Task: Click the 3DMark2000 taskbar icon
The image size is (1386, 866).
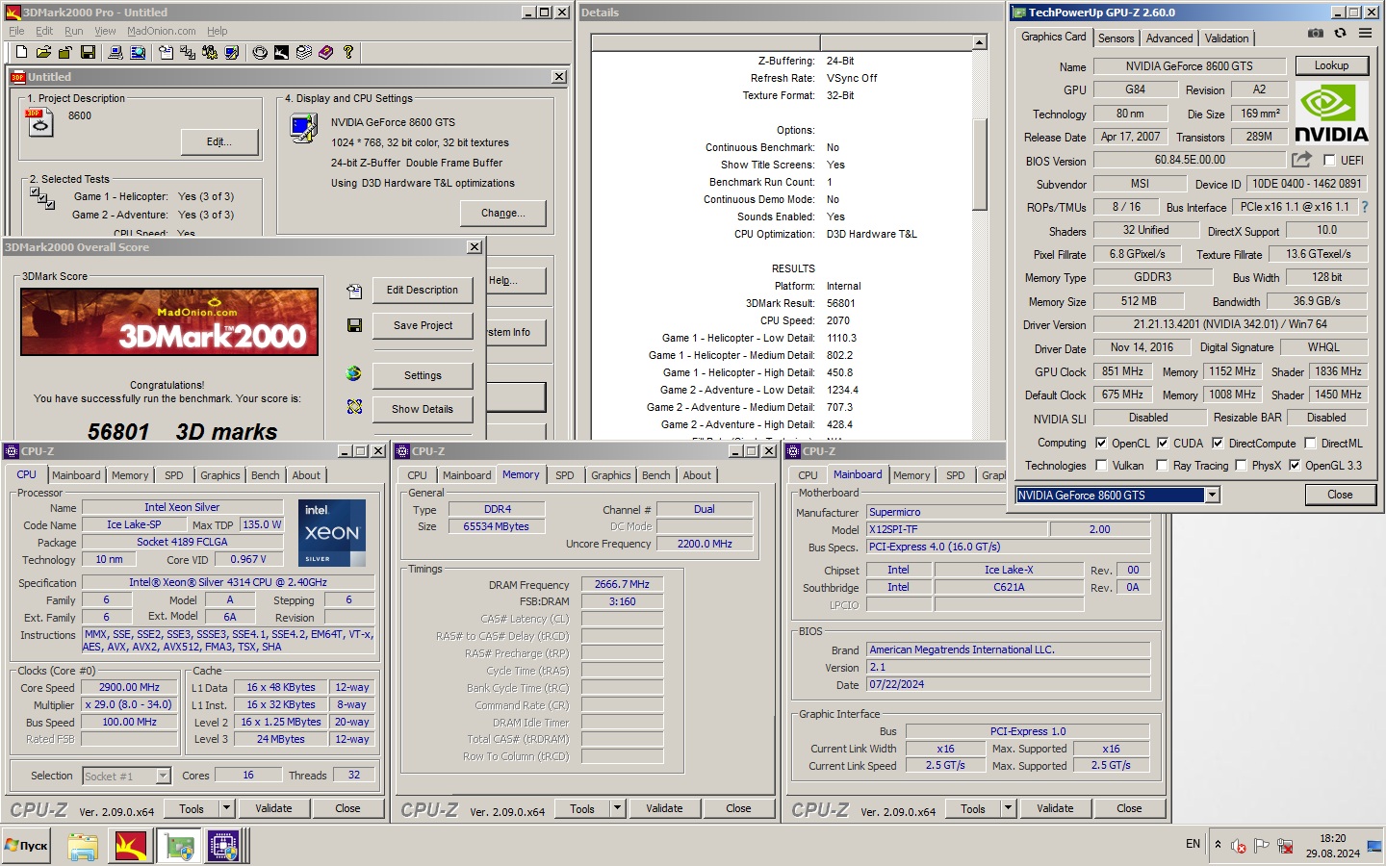Action: (x=131, y=846)
